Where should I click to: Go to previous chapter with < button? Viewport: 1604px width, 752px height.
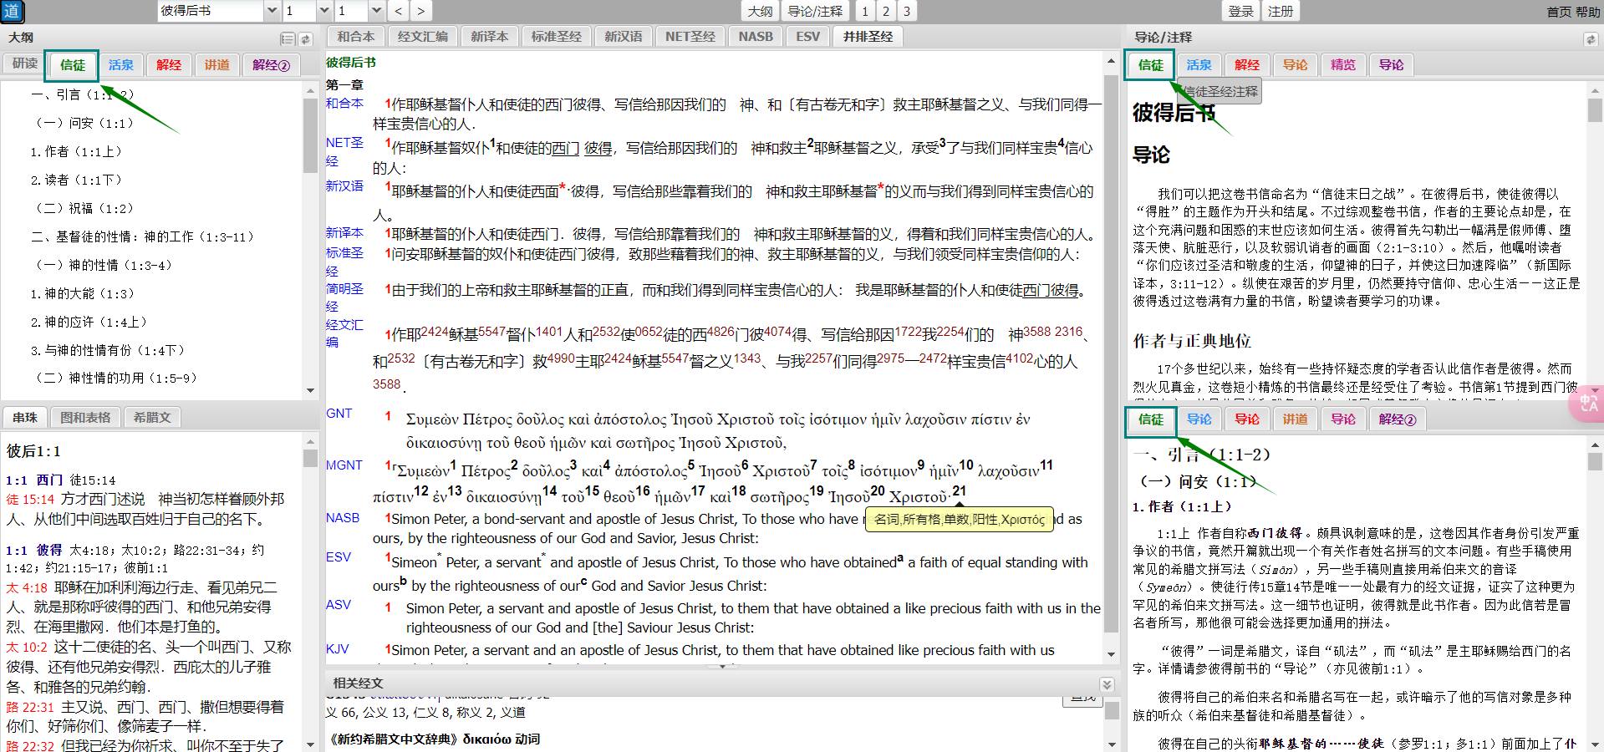point(399,11)
